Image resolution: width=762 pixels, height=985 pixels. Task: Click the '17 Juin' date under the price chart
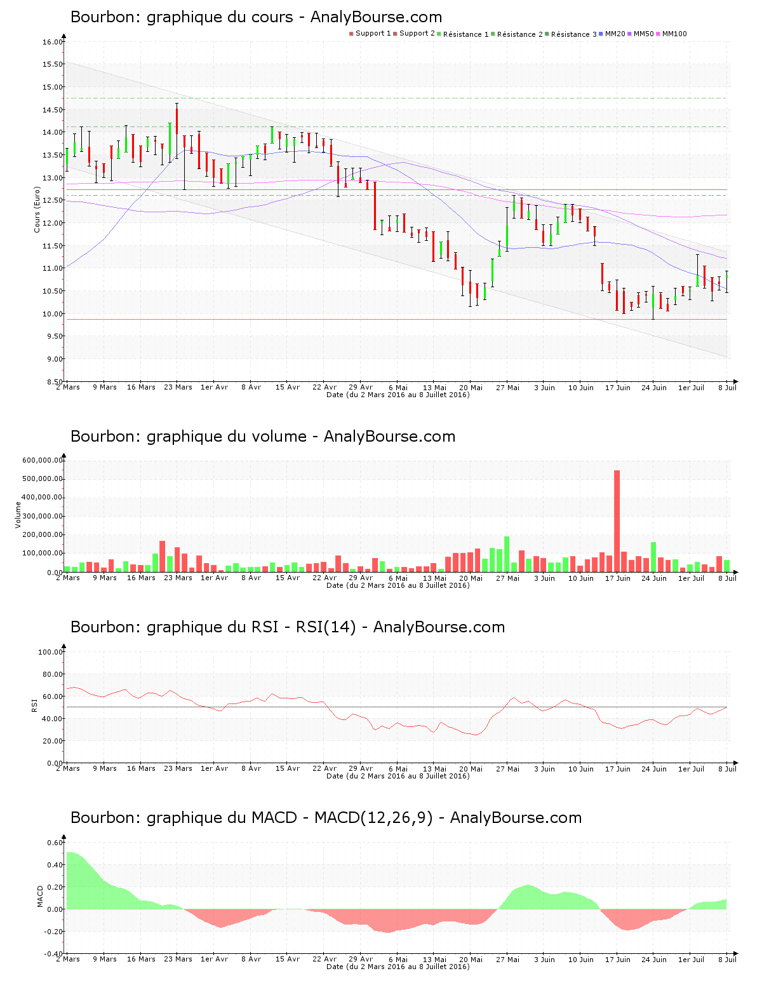point(618,388)
